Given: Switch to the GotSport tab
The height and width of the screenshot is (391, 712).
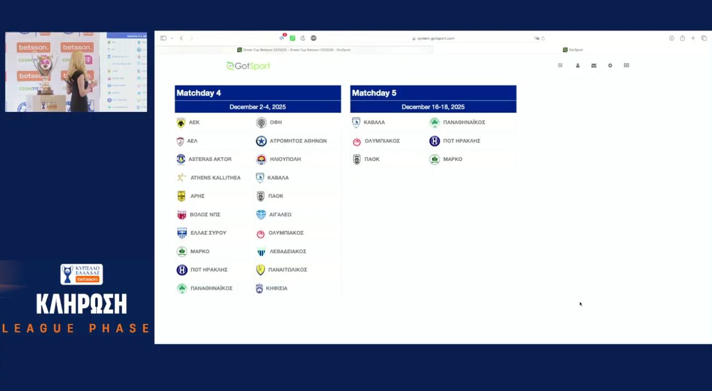Looking at the screenshot, I should [x=573, y=50].
